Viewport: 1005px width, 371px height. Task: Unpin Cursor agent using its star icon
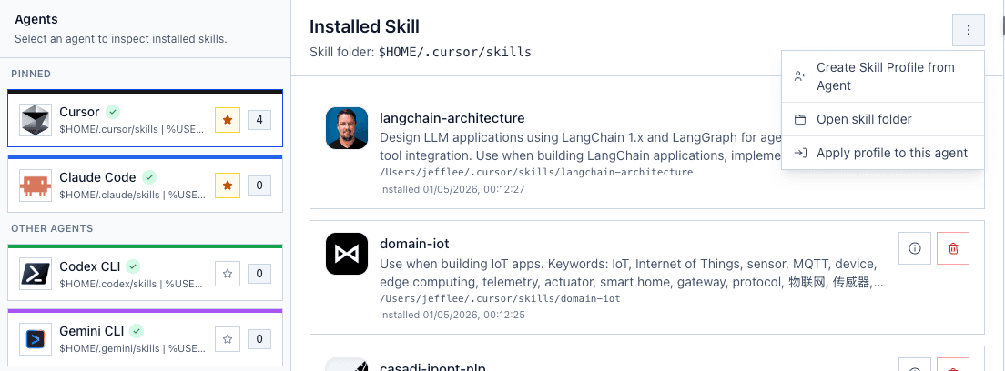coord(227,120)
